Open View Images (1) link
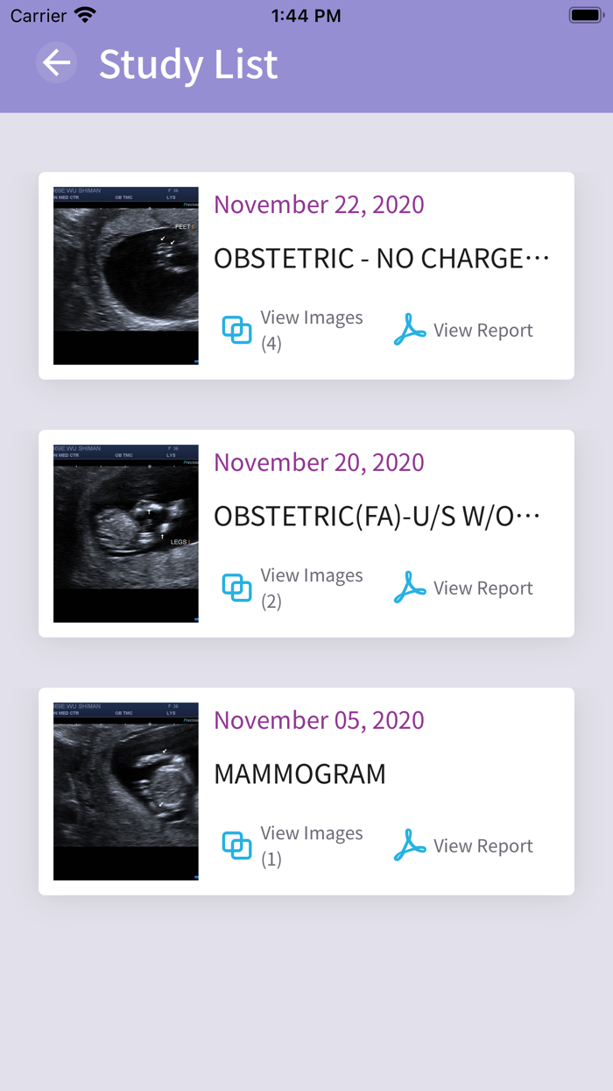Image resolution: width=613 pixels, height=1091 pixels. (311, 845)
